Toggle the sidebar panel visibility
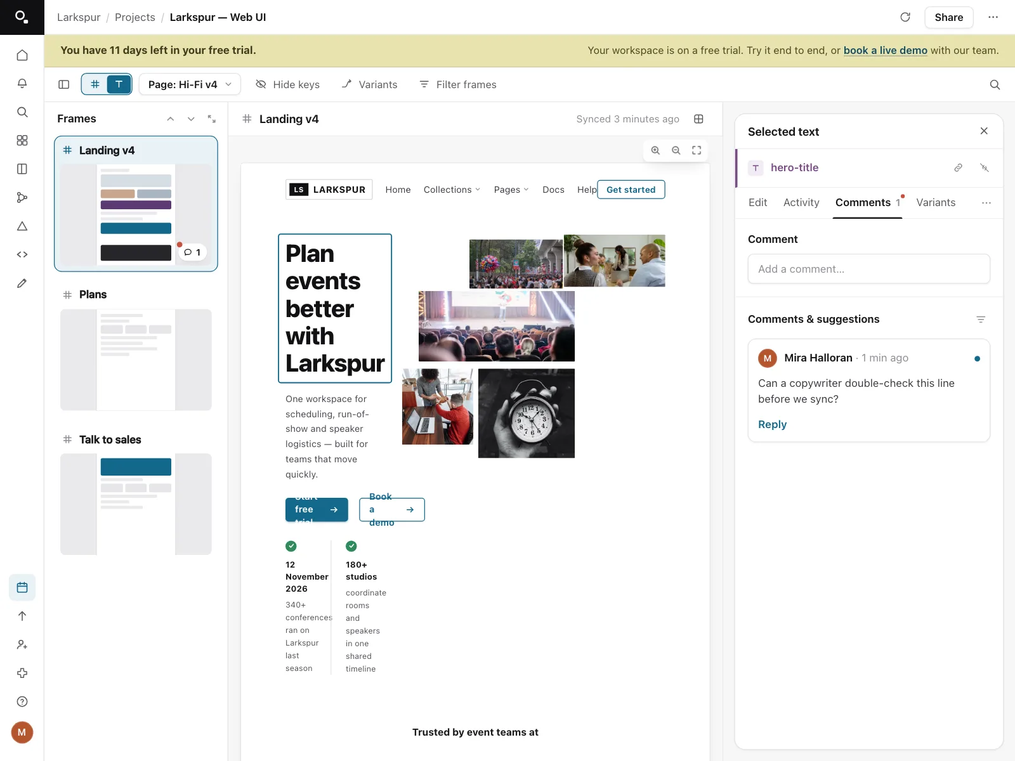 (x=63, y=84)
